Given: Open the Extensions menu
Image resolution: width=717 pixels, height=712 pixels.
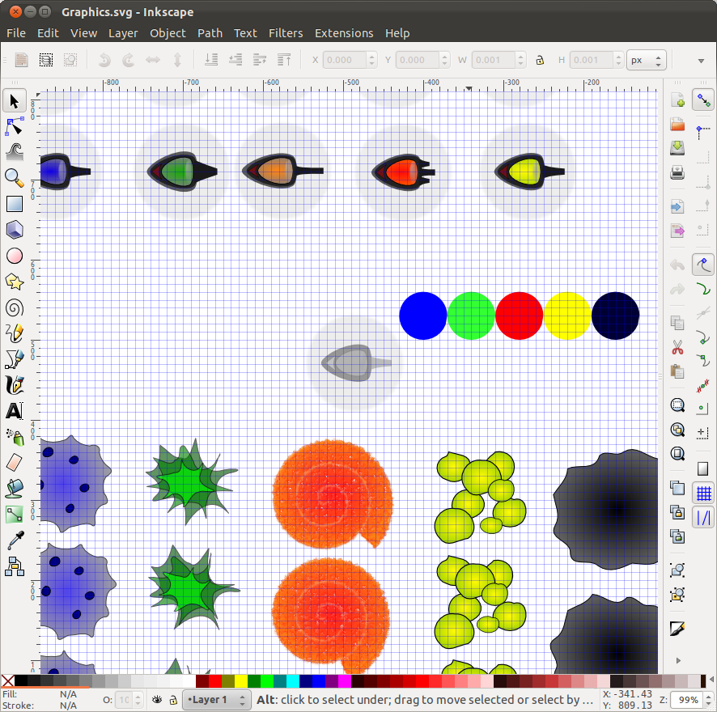Looking at the screenshot, I should (x=344, y=33).
